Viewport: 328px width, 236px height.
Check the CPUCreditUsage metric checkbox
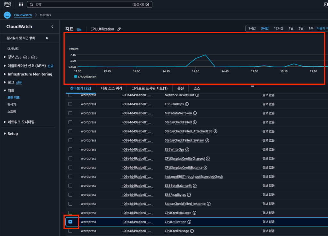coord(70,231)
